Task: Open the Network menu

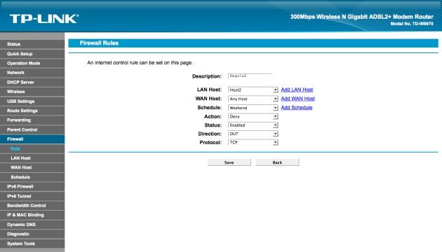Action: click(x=32, y=73)
